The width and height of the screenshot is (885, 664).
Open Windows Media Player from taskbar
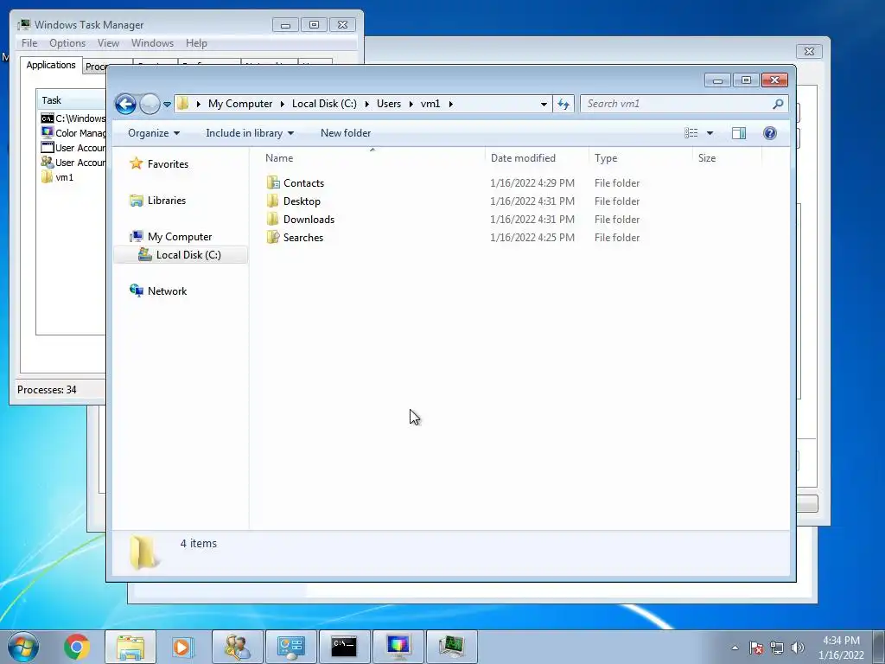pyautogui.click(x=182, y=647)
